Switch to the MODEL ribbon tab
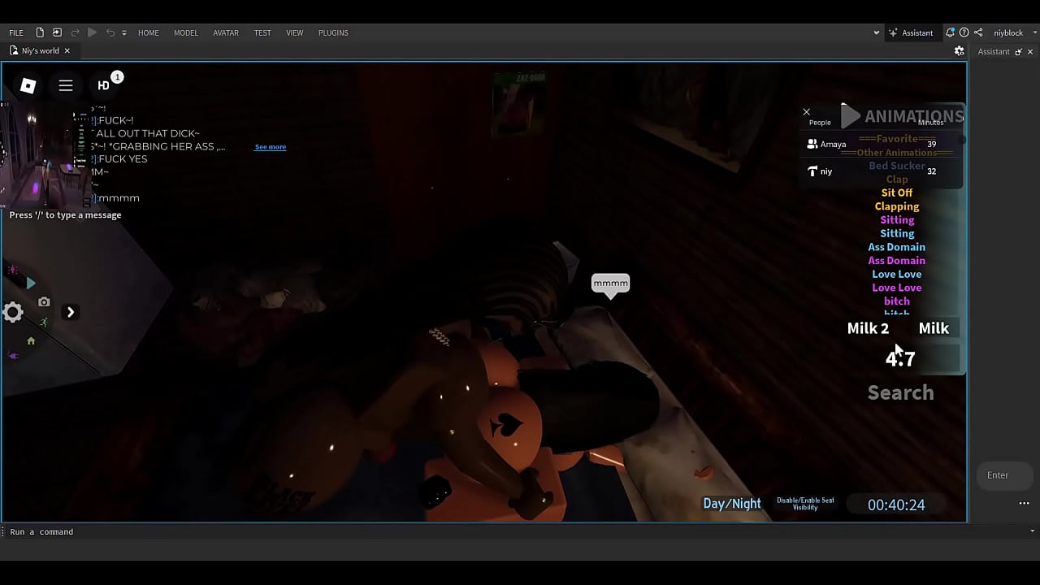 coord(185,32)
